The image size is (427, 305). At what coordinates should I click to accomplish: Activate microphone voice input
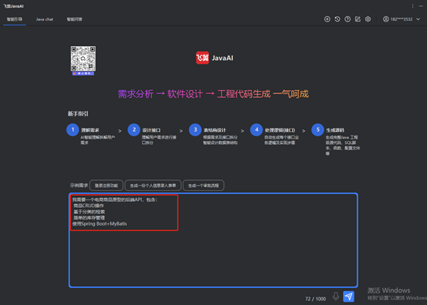pyautogui.click(x=336, y=297)
